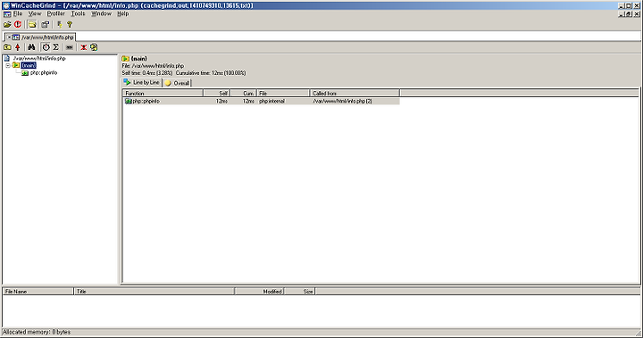Click the WinCacheGrind title bar app icon

click(5, 5)
